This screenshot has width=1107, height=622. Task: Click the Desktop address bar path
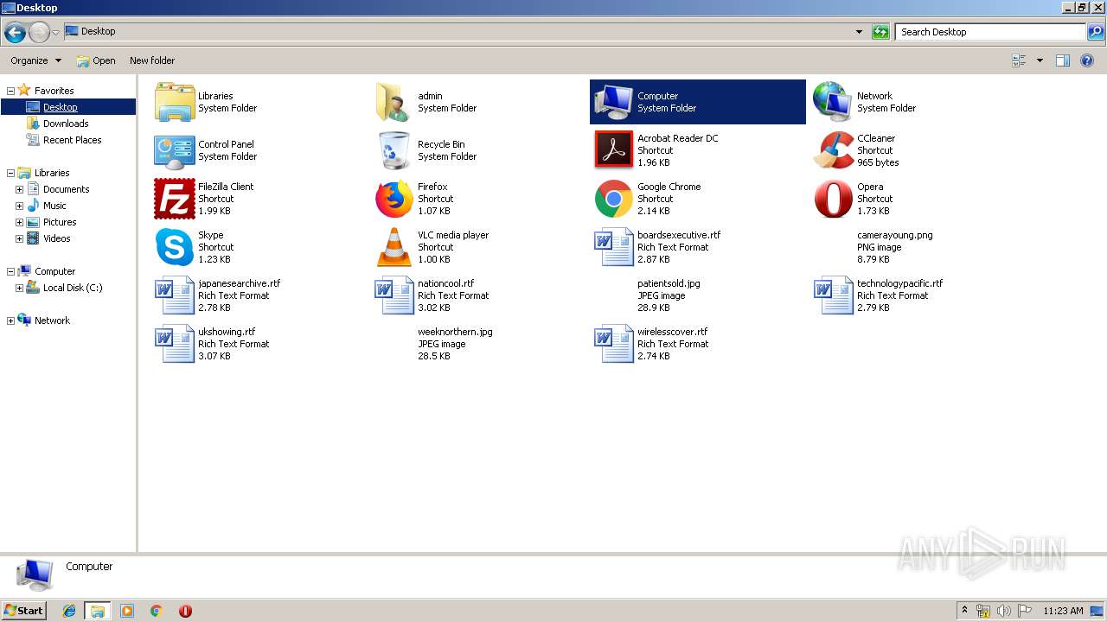coord(98,31)
